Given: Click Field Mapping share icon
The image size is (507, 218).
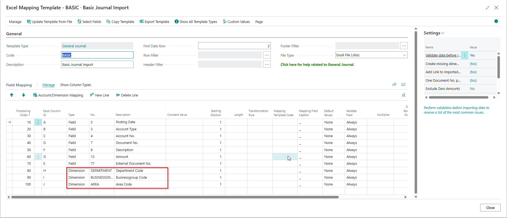Looking at the screenshot, I should pos(394,84).
